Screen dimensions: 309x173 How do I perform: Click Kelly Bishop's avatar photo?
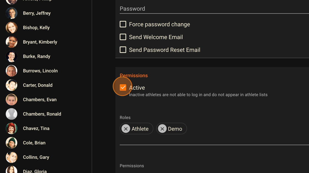[x=12, y=28]
